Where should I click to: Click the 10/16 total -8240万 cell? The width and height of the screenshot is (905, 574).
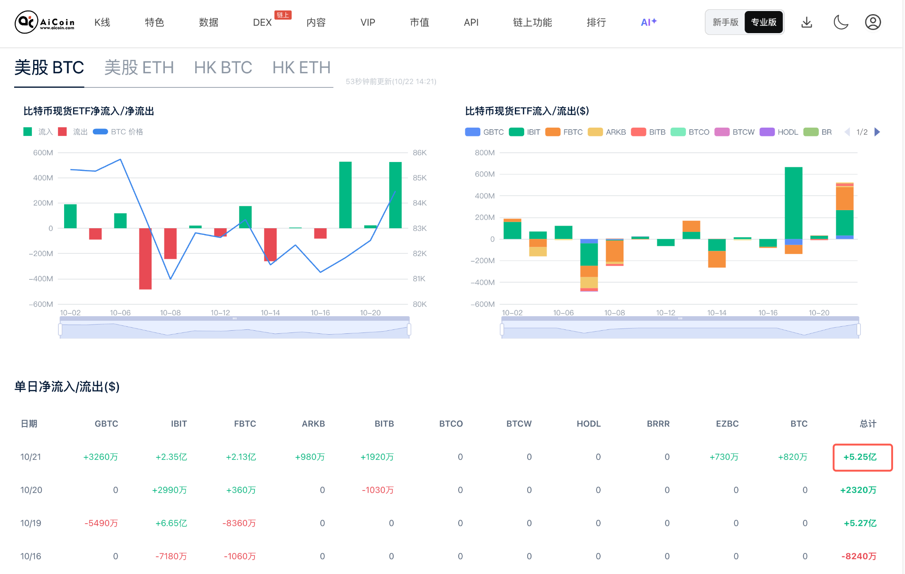859,556
